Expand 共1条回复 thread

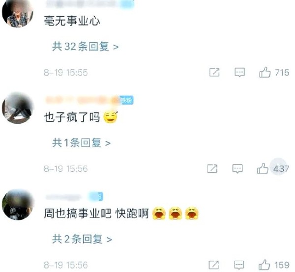coord(81,143)
